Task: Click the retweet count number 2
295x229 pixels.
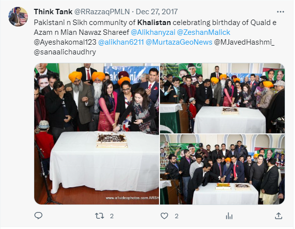Action: (112, 216)
